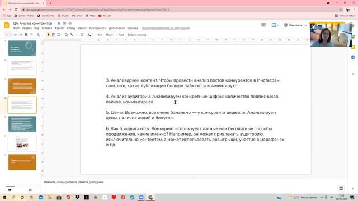This screenshot has height=201, width=358.
Task: Open the input tools Ру button
Action: pyautogui.click(x=89, y=35)
